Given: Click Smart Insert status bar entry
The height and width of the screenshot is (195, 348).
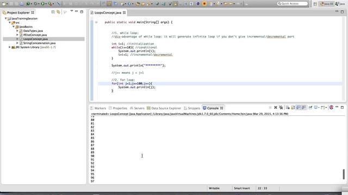Looking at the screenshot, I should [241, 188].
